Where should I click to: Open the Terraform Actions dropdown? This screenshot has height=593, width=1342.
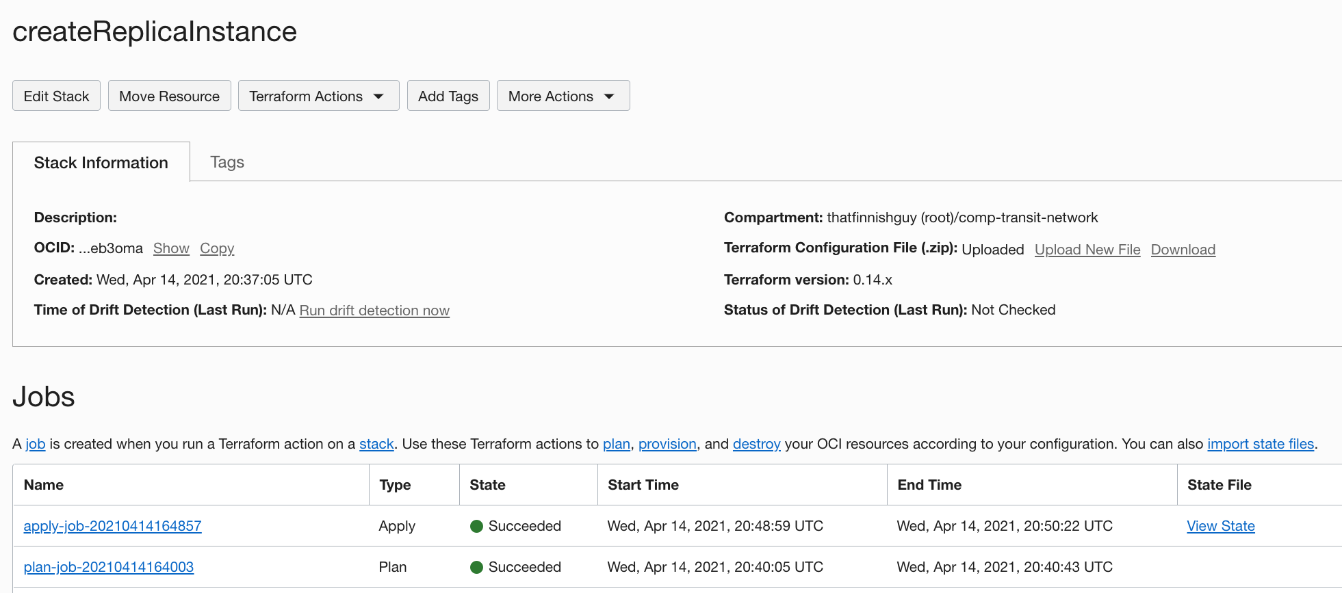(318, 96)
